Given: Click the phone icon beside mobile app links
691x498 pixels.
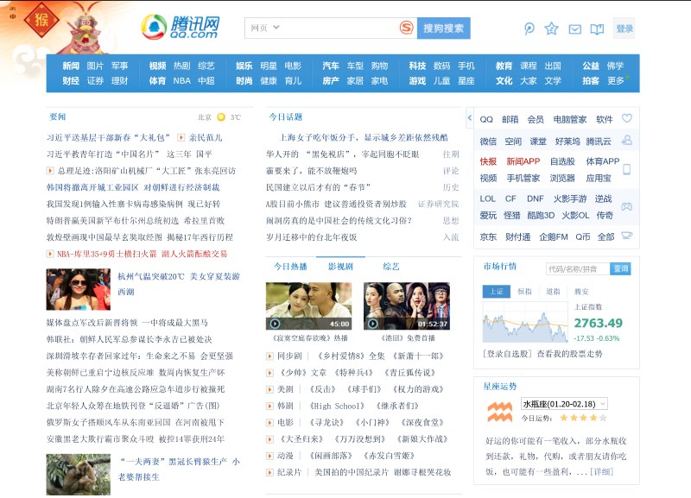Looking at the screenshot, I should coord(627,169).
